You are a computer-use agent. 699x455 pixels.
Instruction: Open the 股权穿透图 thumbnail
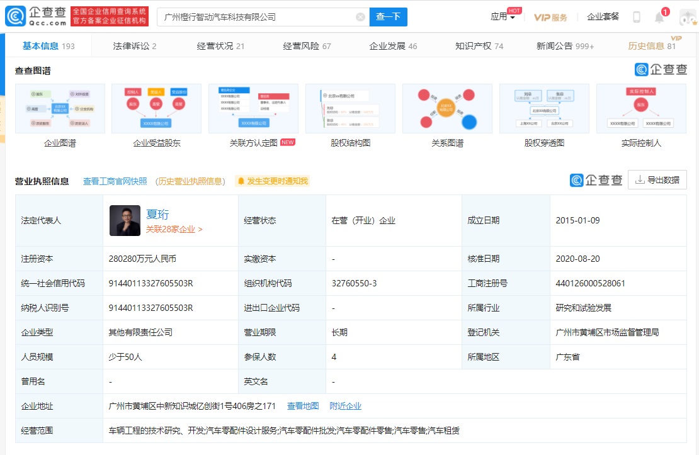[x=544, y=108]
